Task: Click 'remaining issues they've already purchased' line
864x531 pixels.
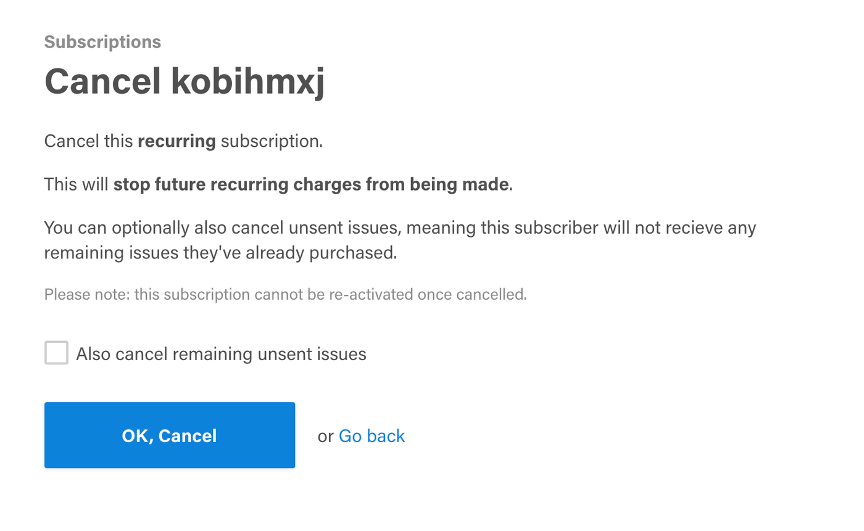Action: [x=220, y=253]
